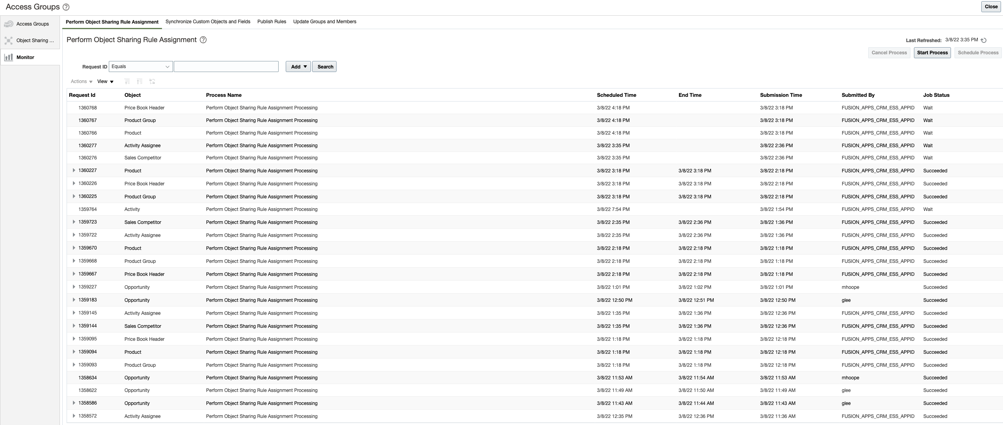Expand row for request 1359723
The height and width of the screenshot is (425, 1003).
click(74, 222)
